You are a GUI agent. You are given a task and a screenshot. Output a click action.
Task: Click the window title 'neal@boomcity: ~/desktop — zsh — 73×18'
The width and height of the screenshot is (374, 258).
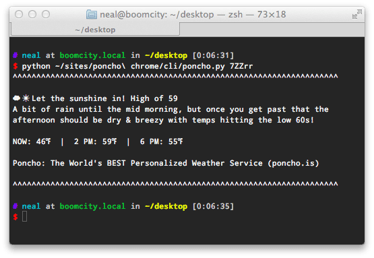point(193,15)
